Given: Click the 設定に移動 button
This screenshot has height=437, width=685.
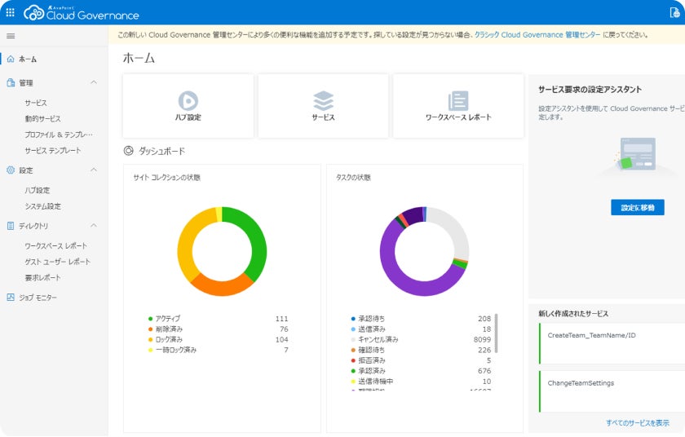Looking at the screenshot, I should [x=637, y=208].
